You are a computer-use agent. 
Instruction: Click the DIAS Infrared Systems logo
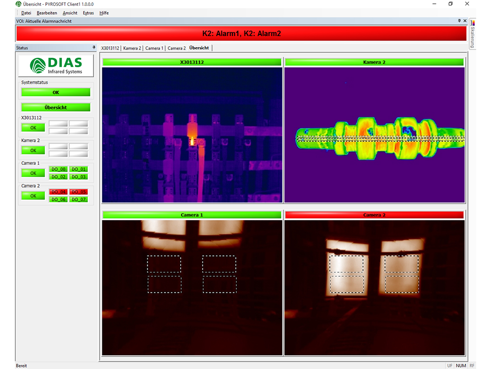click(55, 66)
